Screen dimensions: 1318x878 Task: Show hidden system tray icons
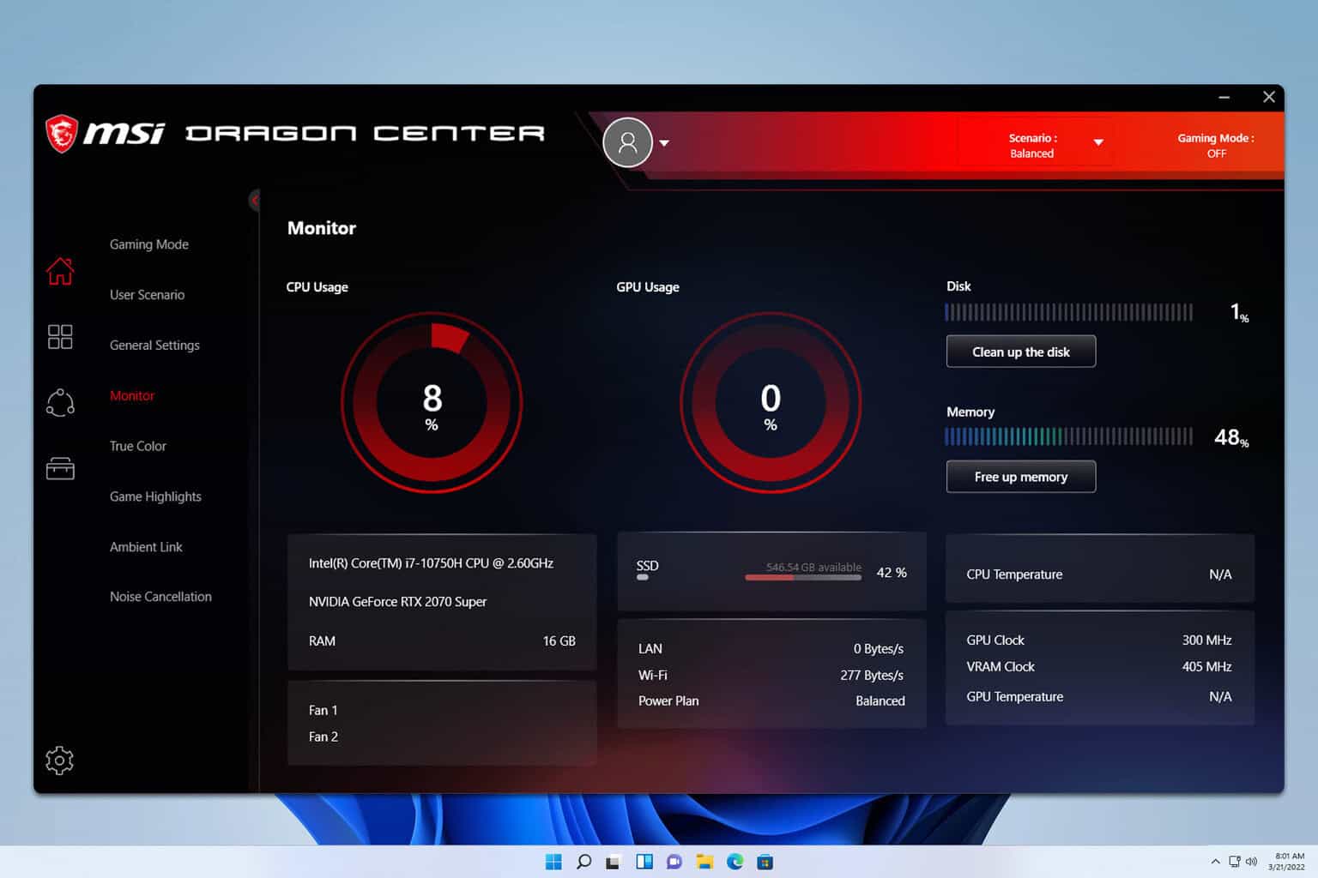(x=1215, y=862)
